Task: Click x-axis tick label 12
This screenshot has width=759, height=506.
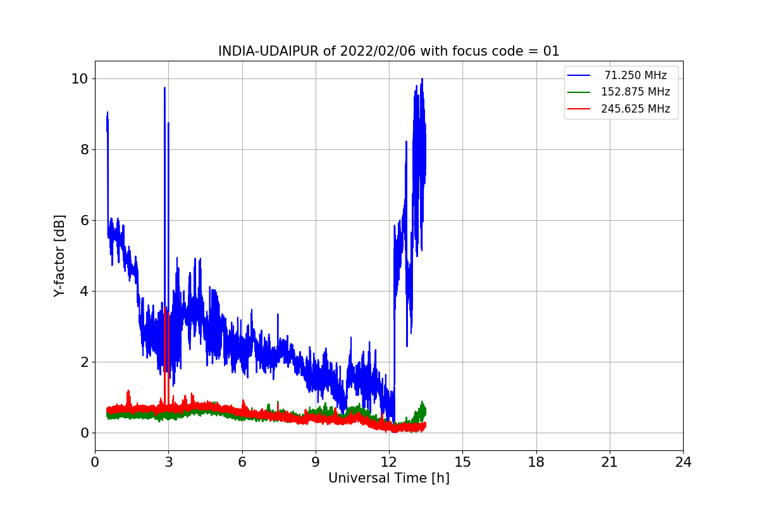Action: click(x=389, y=462)
